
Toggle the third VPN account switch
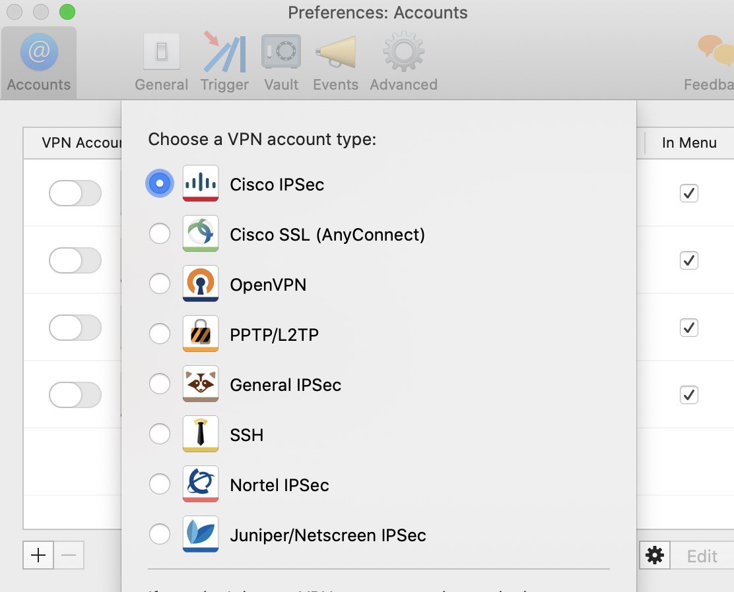coord(75,328)
